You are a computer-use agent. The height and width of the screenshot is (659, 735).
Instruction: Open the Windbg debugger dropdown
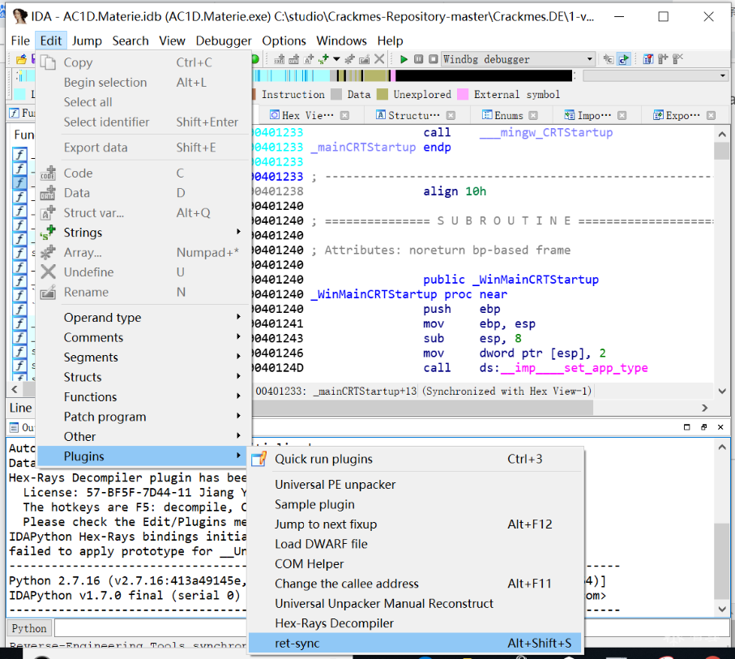589,59
